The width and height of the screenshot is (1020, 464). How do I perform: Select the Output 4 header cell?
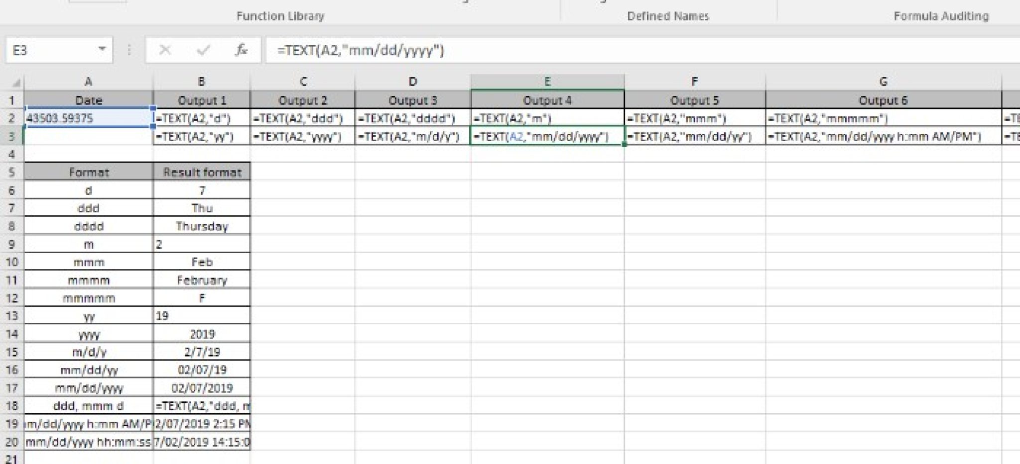click(x=547, y=100)
